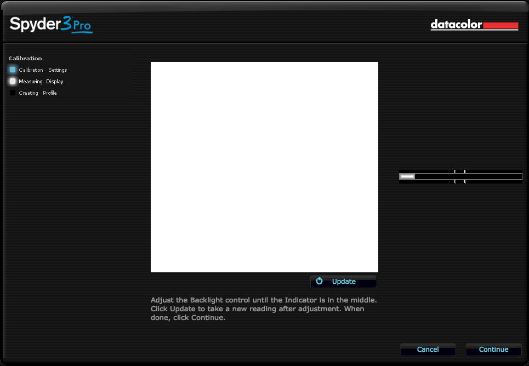This screenshot has height=366, width=529.
Task: Click the target zone between the two markers
Action: tap(460, 176)
